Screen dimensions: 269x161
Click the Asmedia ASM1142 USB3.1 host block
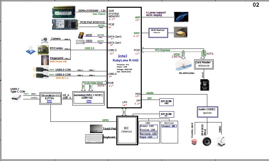click(89, 97)
